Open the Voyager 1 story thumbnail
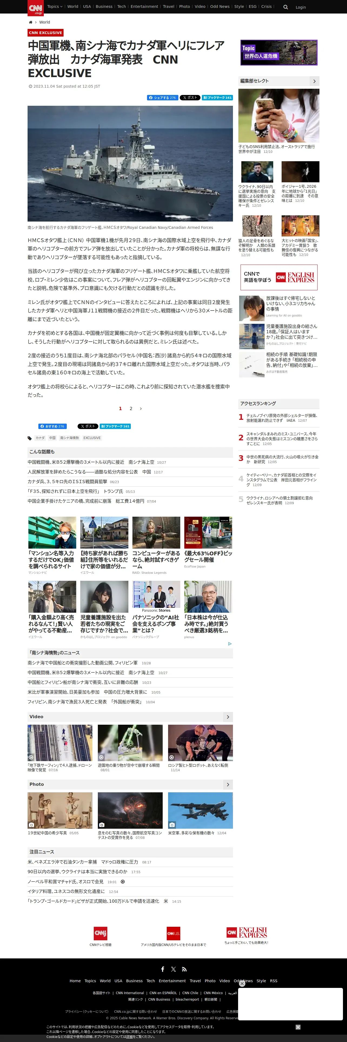Viewport: 347px width, 1042px height. 300,172
